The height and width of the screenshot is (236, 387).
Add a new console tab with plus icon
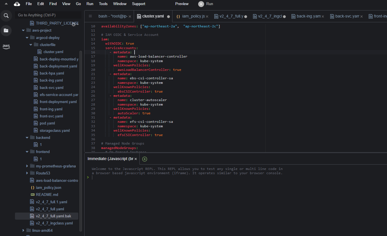(144, 159)
